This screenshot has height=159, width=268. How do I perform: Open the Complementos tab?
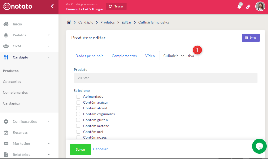coord(124,56)
